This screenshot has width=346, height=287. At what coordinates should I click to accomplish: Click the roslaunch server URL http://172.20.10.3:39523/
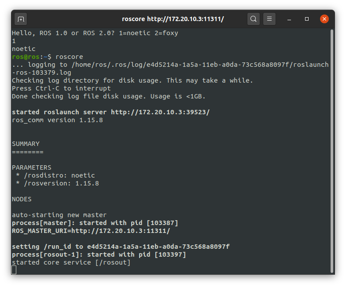160,112
